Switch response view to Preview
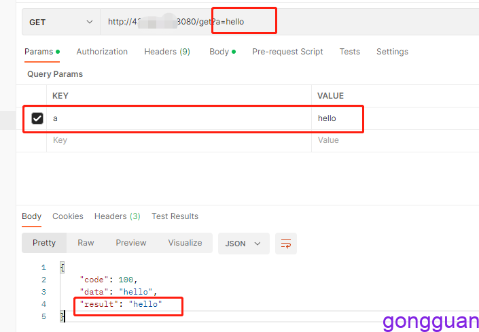Viewport: 479px width, 332px height. (x=130, y=243)
